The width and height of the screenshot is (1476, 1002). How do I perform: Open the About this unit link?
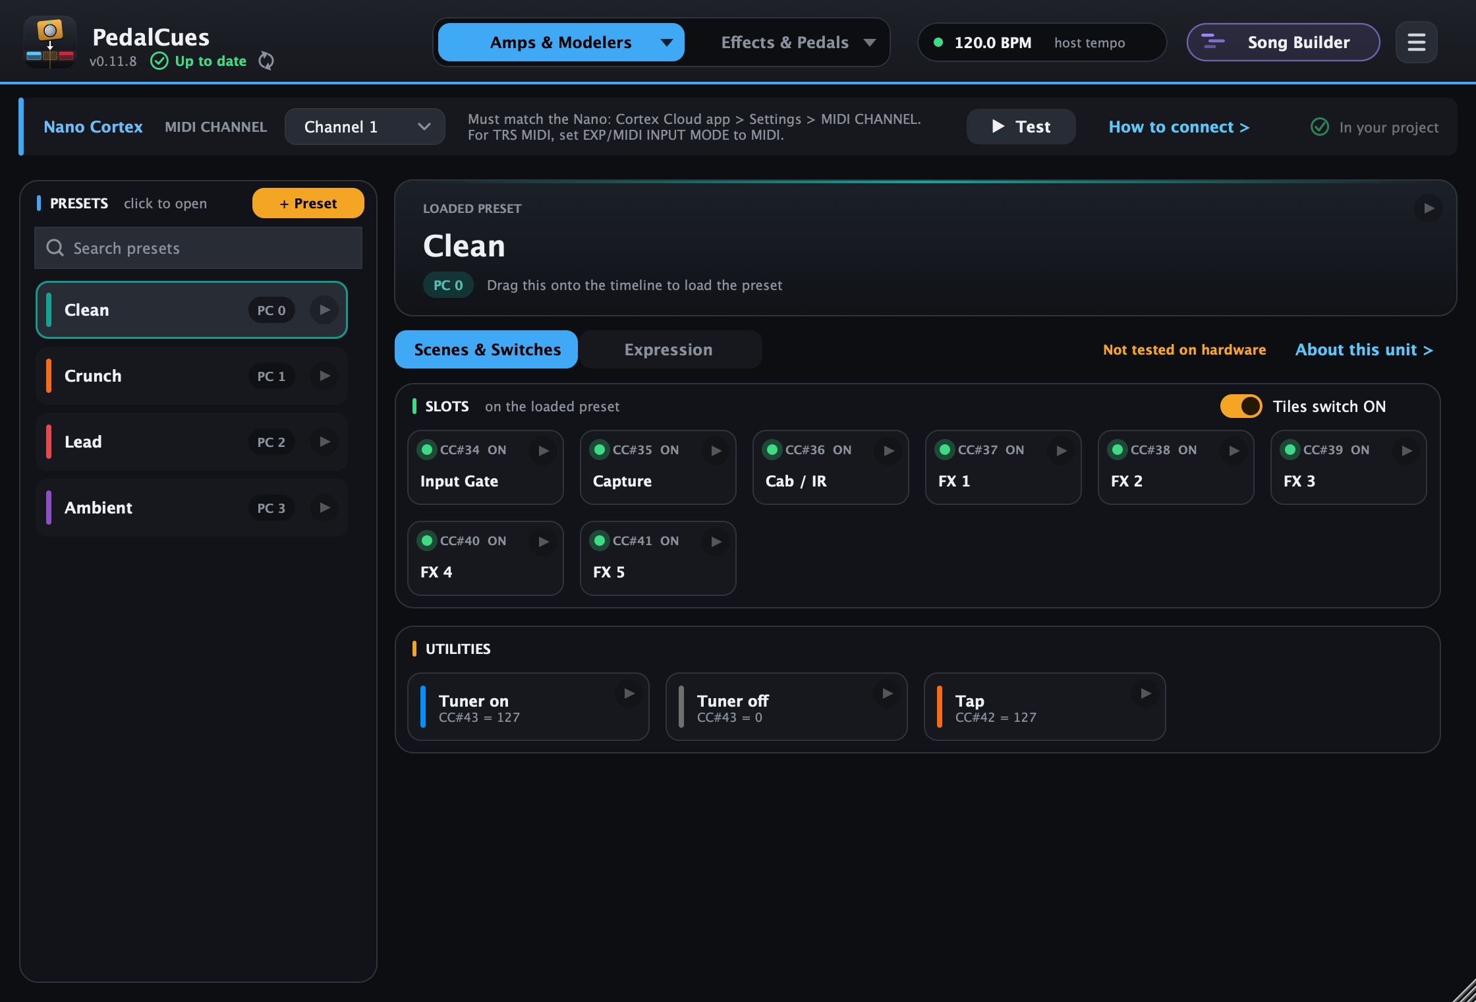pyautogui.click(x=1364, y=349)
